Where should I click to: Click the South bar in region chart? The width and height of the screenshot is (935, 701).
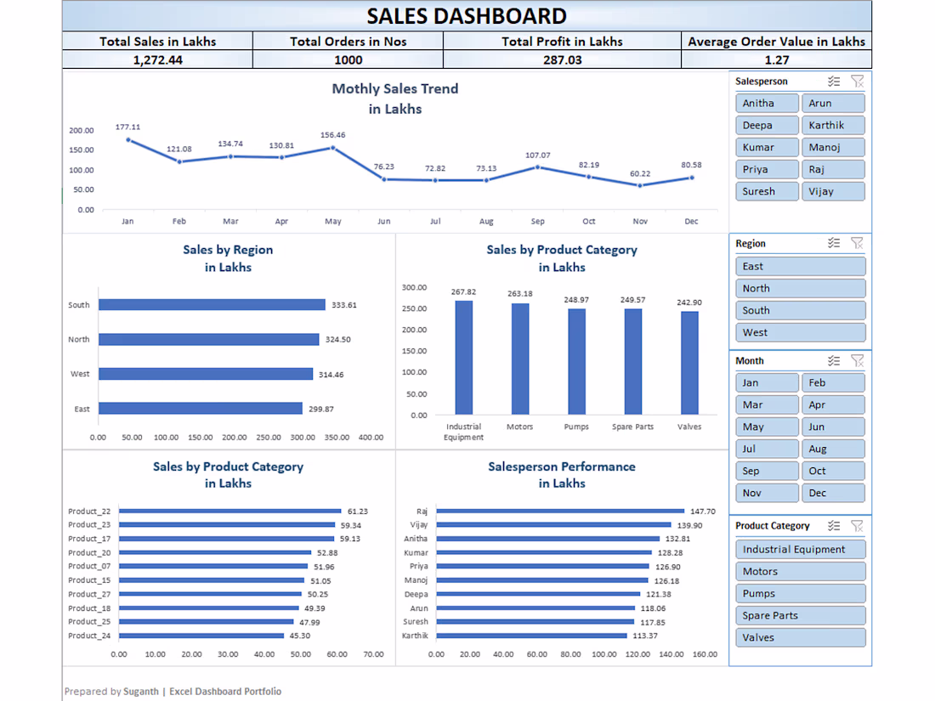(x=212, y=304)
